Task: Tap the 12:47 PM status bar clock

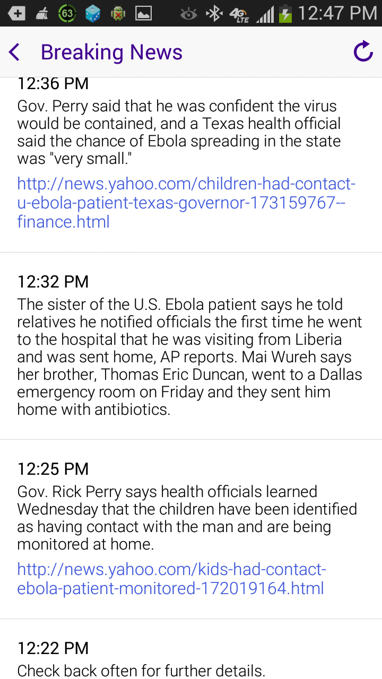Action: click(337, 13)
